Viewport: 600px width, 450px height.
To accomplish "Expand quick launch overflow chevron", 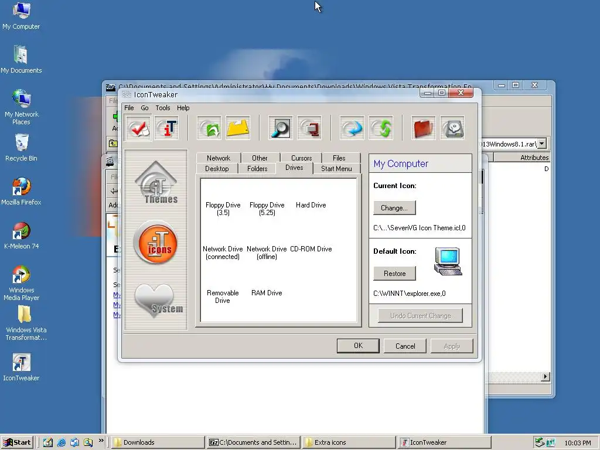I will [101, 441].
